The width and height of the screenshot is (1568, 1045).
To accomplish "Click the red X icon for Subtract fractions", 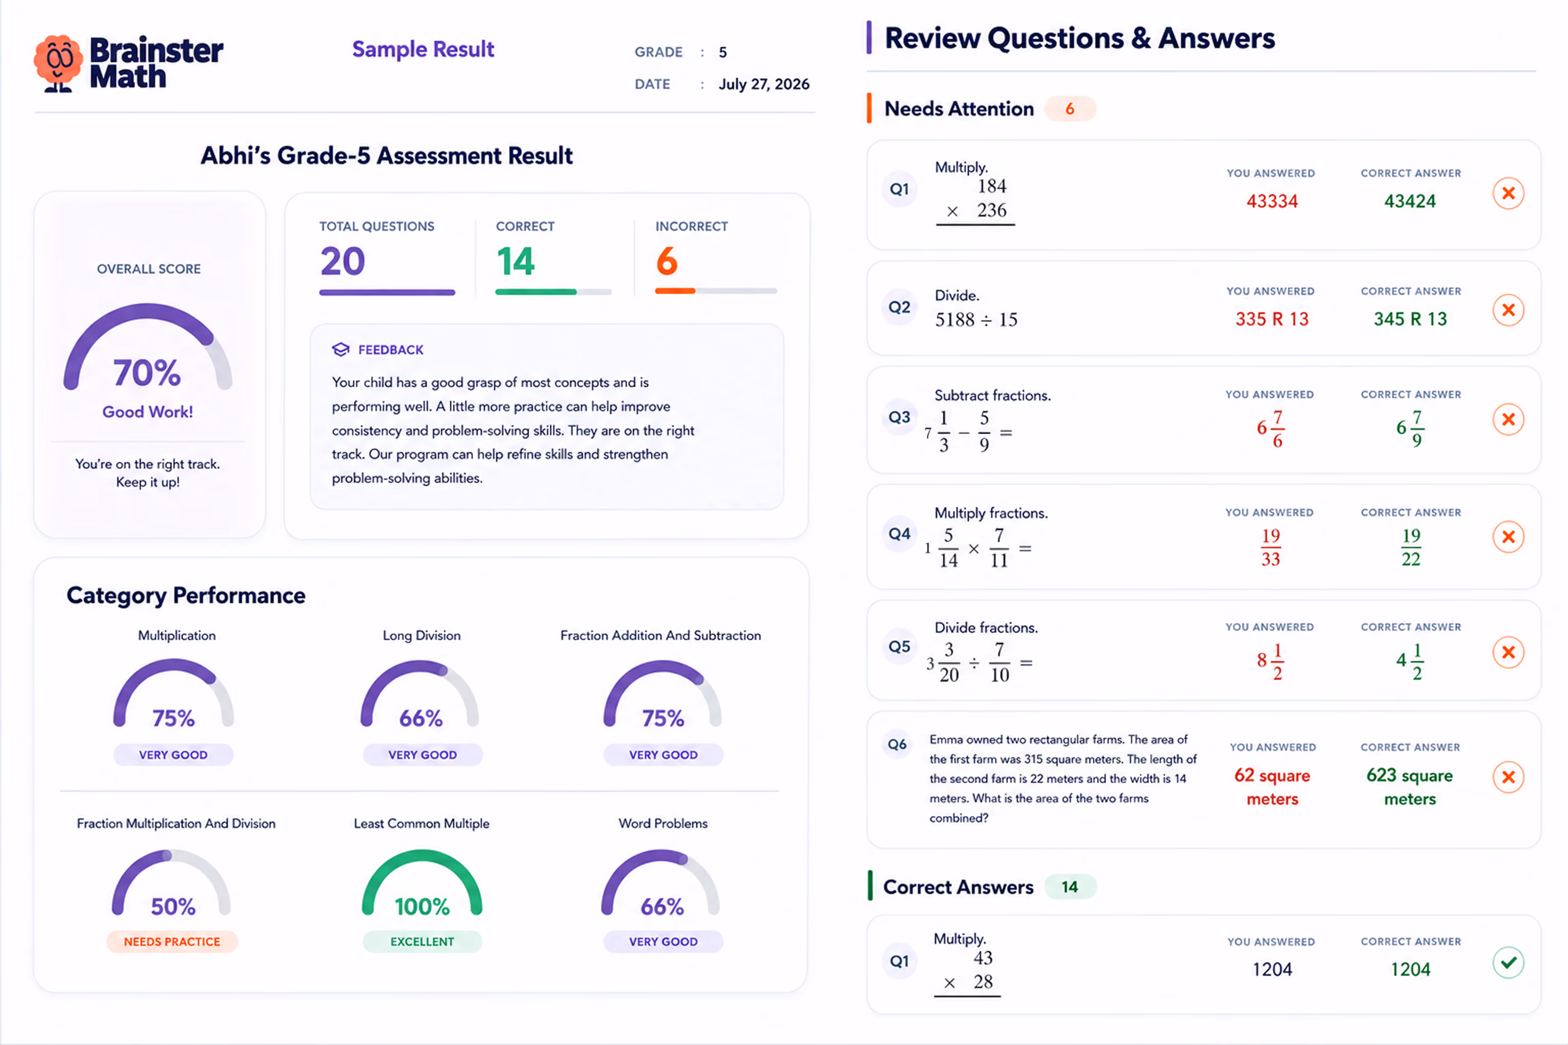I will (x=1508, y=419).
